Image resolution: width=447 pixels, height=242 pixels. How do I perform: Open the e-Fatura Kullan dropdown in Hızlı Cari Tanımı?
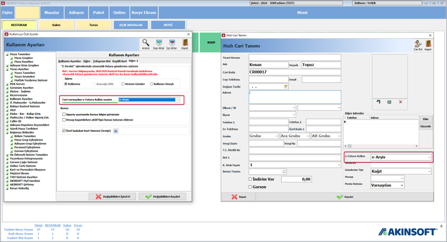[x=429, y=157]
